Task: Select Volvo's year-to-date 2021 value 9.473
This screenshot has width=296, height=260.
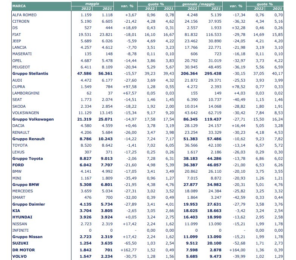Action: [215, 256]
